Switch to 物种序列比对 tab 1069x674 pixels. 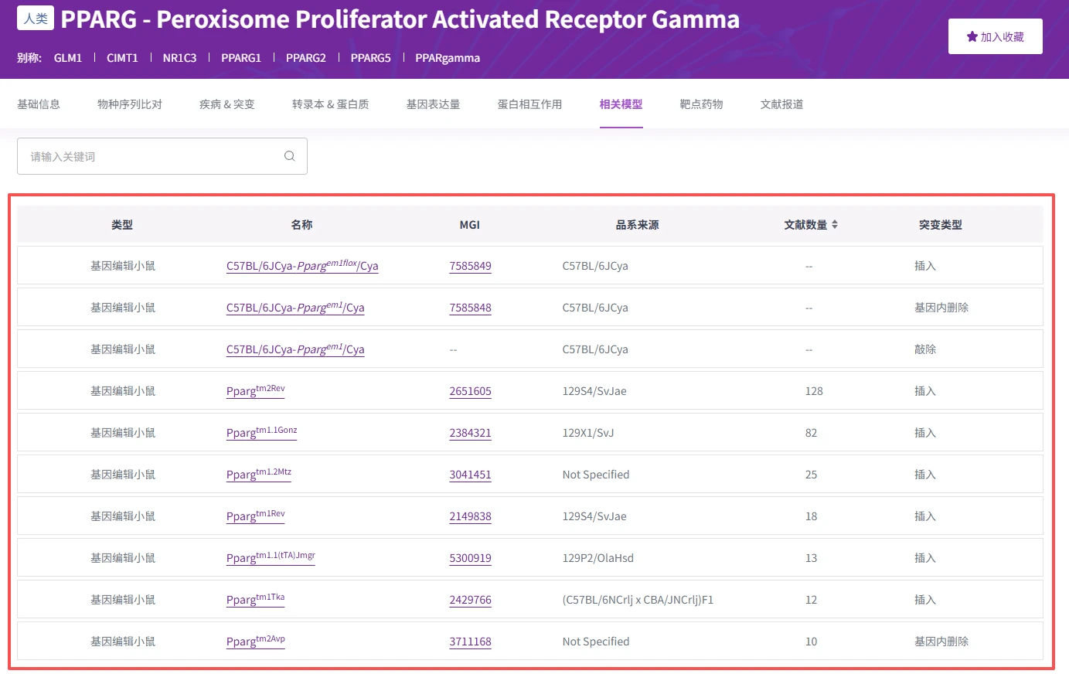pyautogui.click(x=130, y=104)
